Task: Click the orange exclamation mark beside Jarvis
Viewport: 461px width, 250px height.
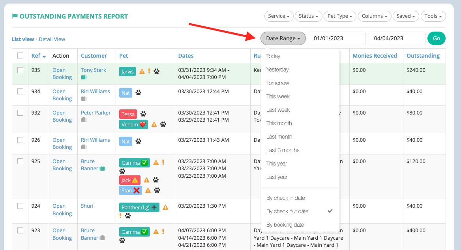Action: 149,71
